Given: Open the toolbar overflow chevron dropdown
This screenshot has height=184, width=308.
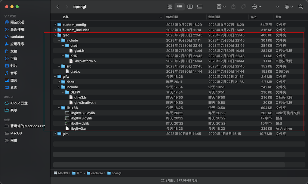Looking at the screenshot, I should point(277,7).
